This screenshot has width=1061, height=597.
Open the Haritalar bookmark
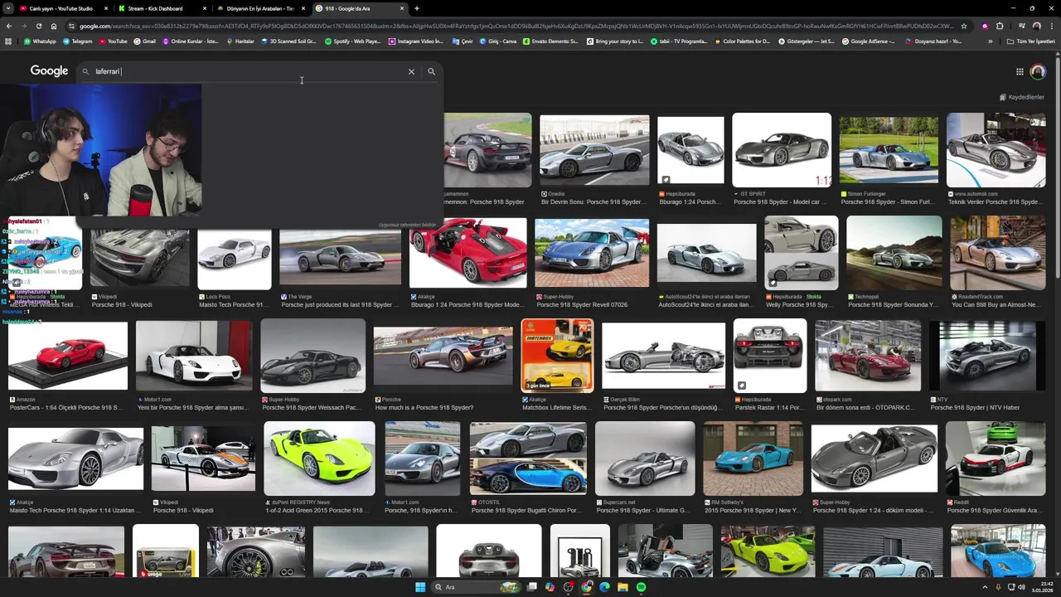[240, 41]
